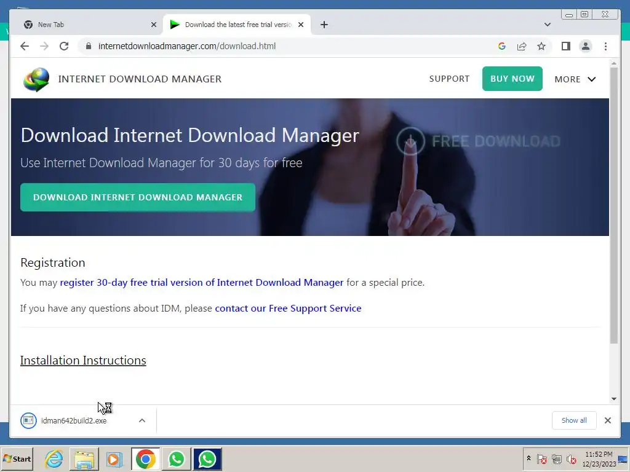Close the IDM download page tab
630x472 pixels.
(x=301, y=25)
